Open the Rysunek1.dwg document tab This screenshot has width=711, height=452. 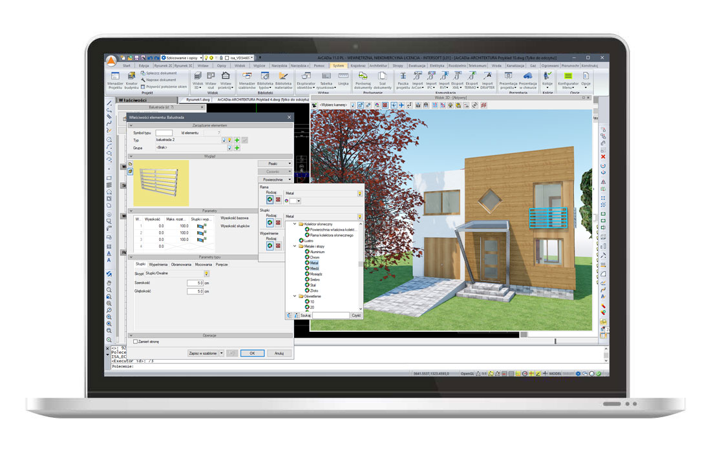[198, 99]
